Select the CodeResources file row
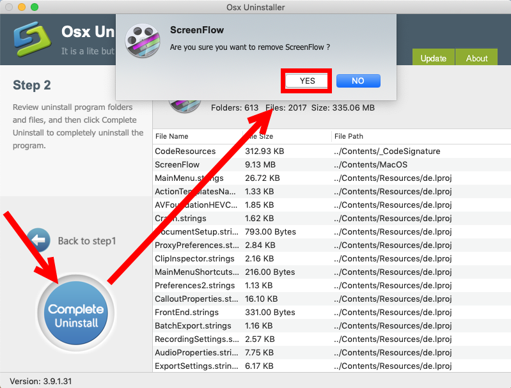 (332, 151)
